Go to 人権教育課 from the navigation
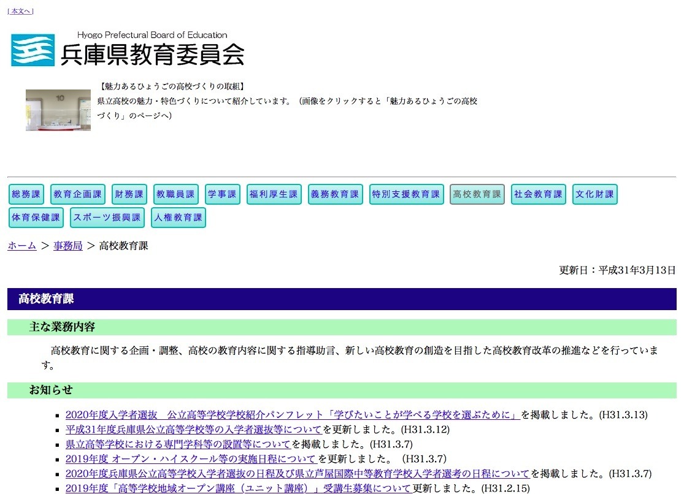Image resolution: width=684 pixels, height=494 pixels. coord(178,217)
